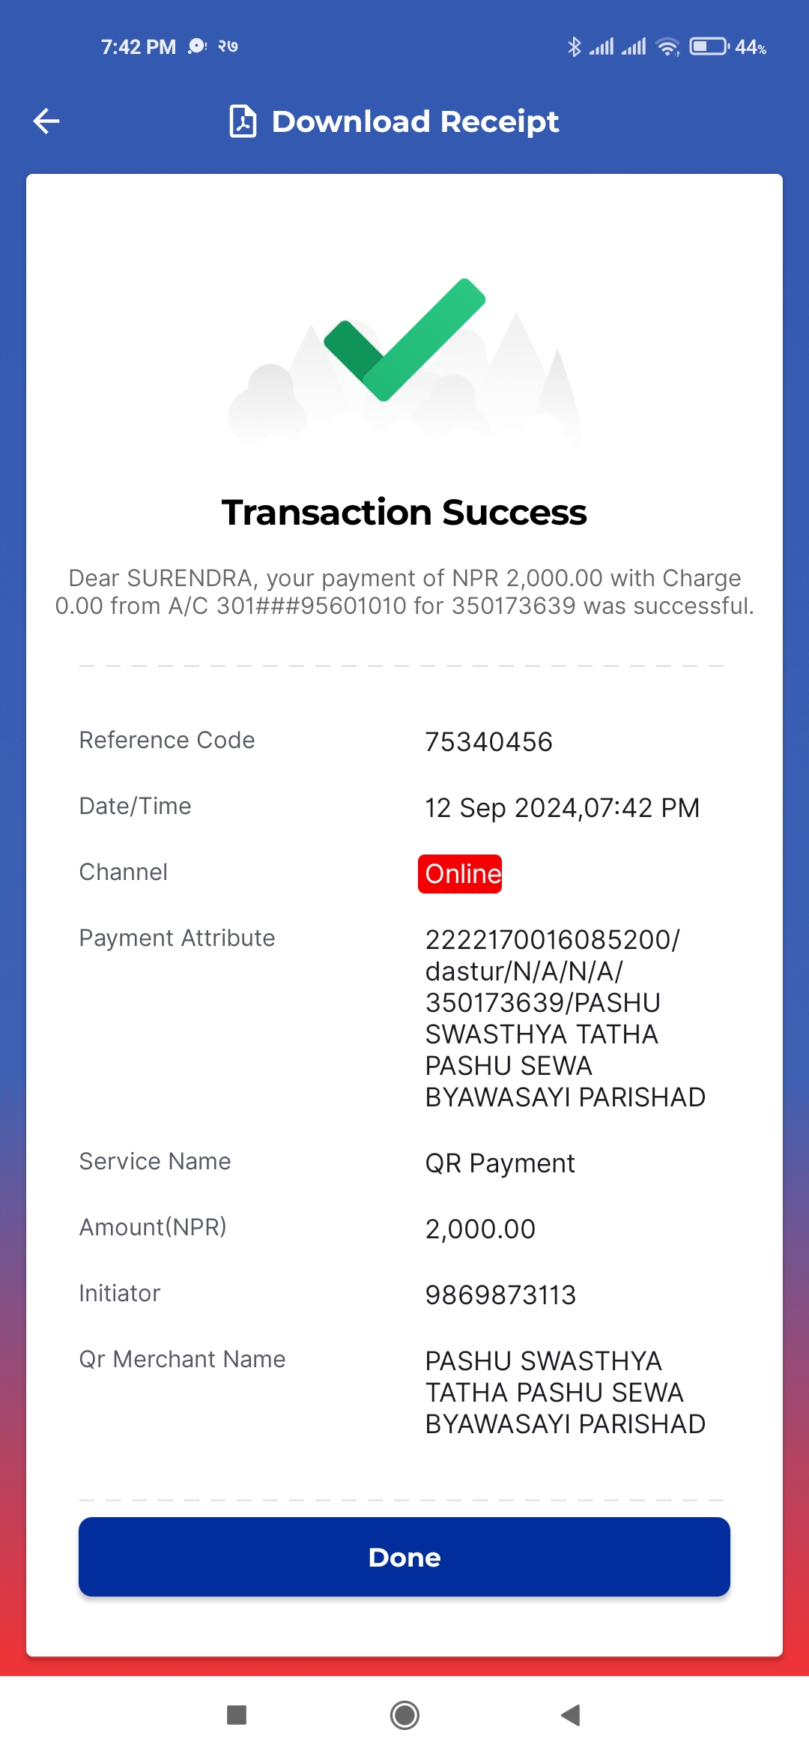Tap the back arrow icon
809x1754 pixels.
tap(46, 121)
